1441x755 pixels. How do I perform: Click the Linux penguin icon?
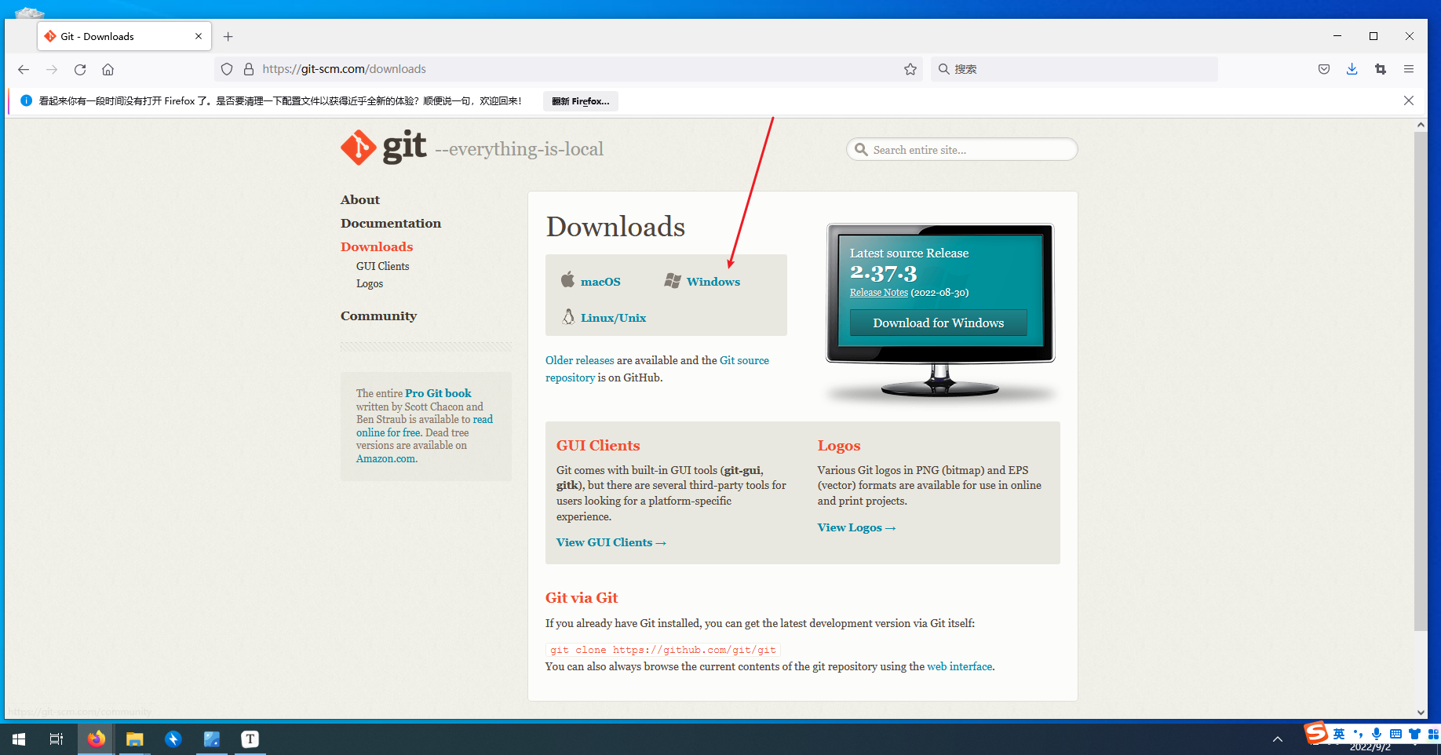[568, 316]
